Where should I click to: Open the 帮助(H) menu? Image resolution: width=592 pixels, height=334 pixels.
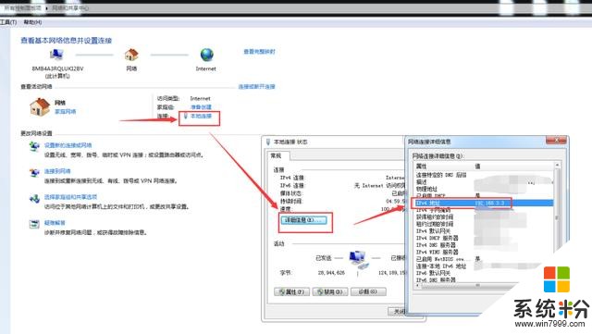[x=32, y=22]
